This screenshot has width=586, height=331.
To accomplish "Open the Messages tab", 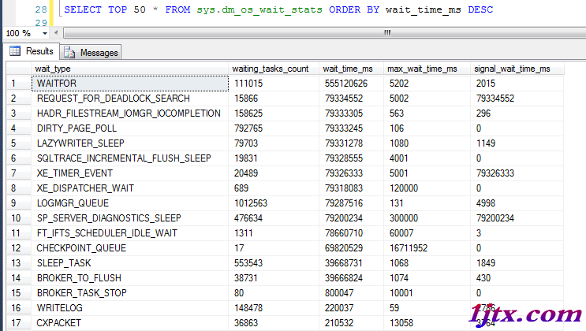I will pos(91,53).
